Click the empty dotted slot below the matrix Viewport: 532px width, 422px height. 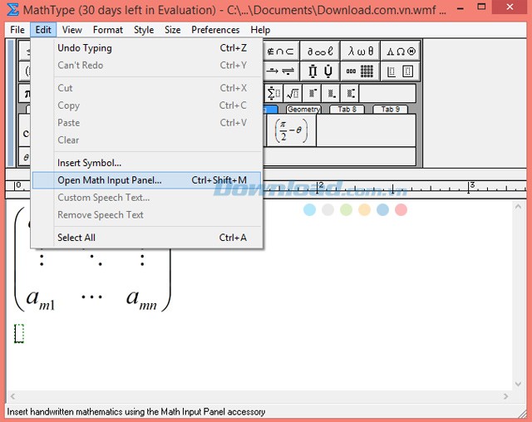click(19, 334)
